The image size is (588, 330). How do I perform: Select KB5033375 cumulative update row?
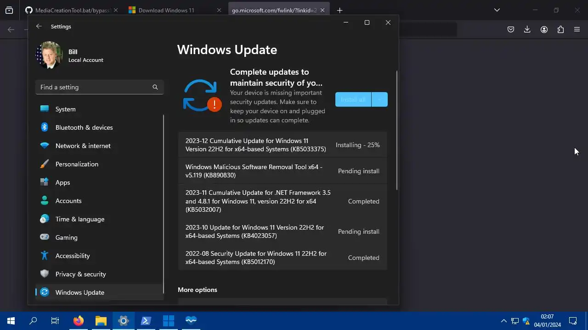(x=283, y=145)
